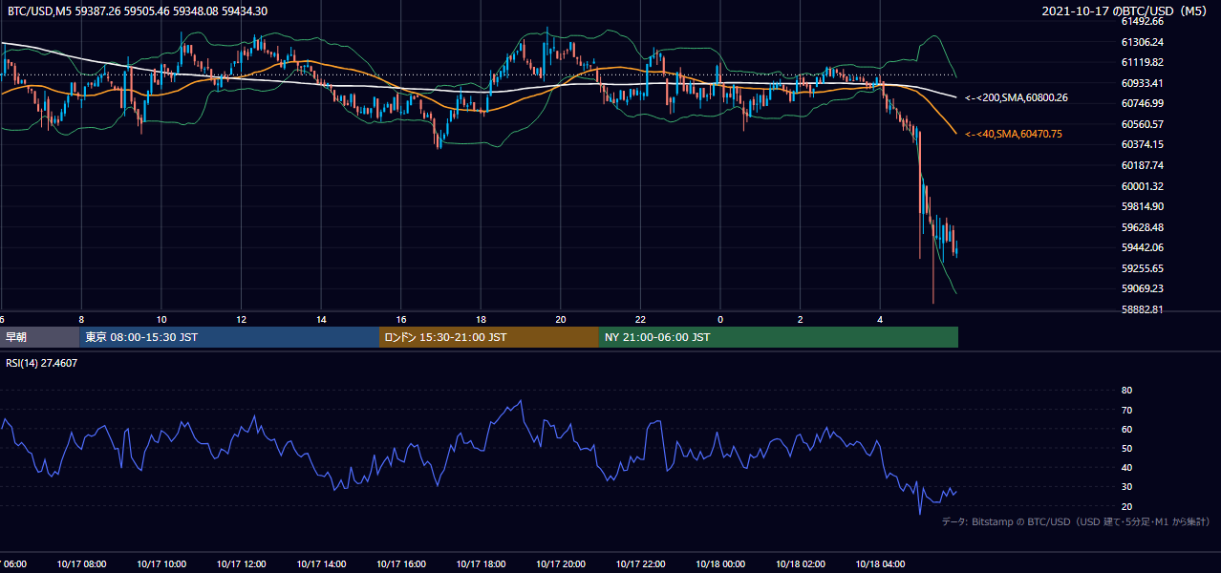Click the RSI scale value 50

pyautogui.click(x=1126, y=448)
